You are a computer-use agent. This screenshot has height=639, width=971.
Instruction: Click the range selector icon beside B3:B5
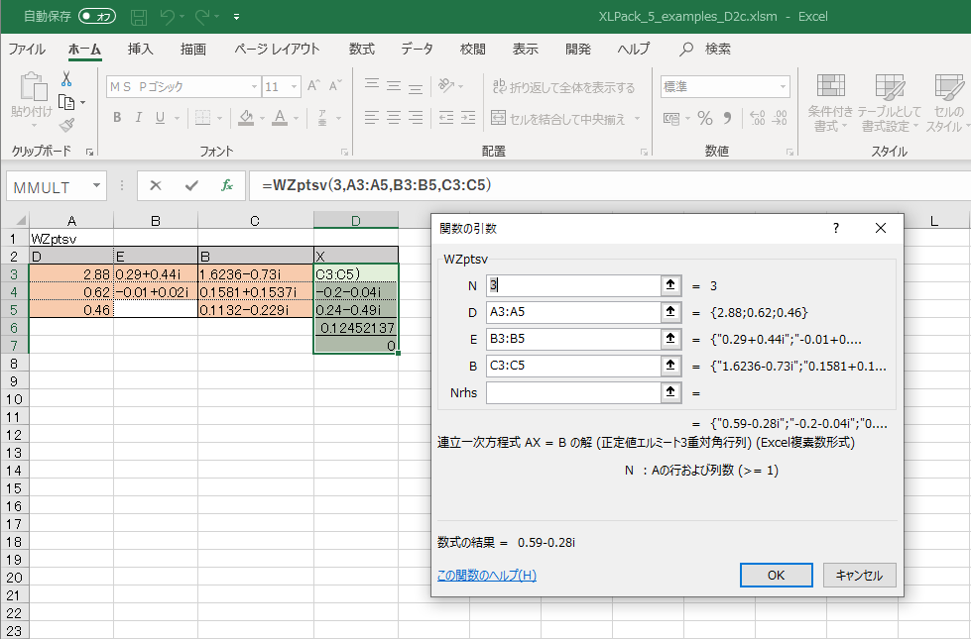[671, 339]
